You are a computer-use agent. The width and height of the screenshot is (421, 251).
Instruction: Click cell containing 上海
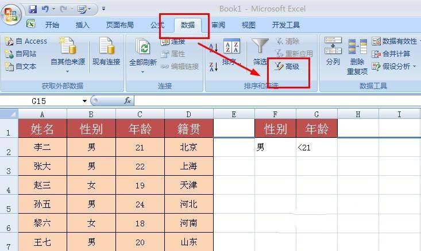tap(189, 166)
